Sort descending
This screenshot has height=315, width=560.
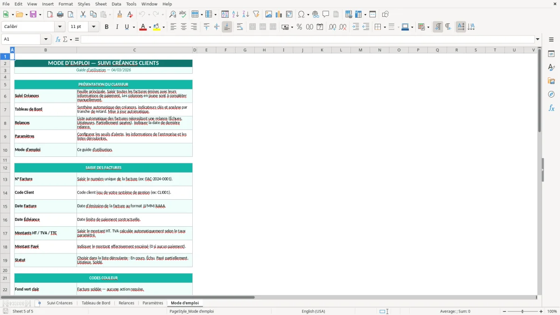pos(246,14)
